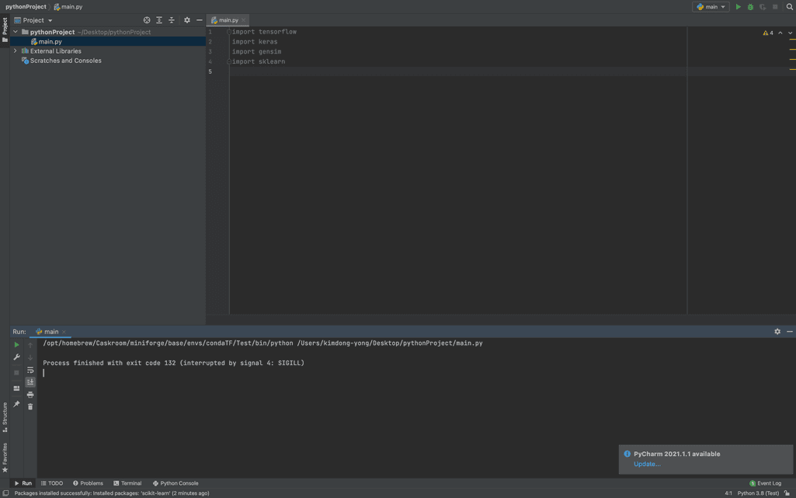Open the main run configuration dropdown
This screenshot has width=796, height=498.
711,6
